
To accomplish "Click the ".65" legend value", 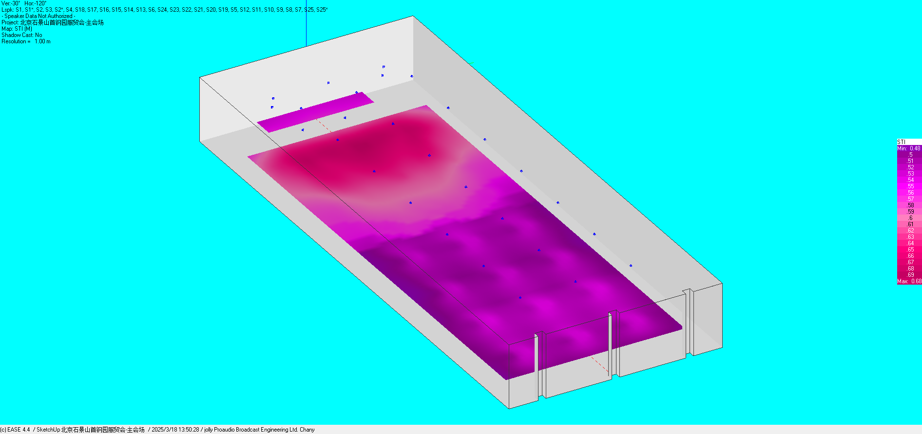I will 910,250.
